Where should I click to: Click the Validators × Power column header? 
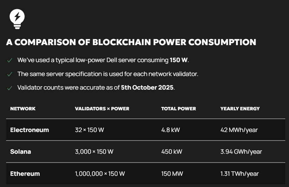pos(102,109)
